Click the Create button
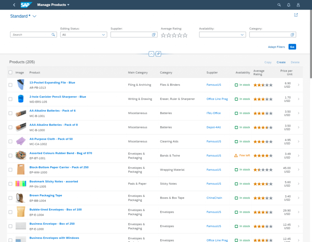Screen dimensions: 312x242 (x=281, y=62)
